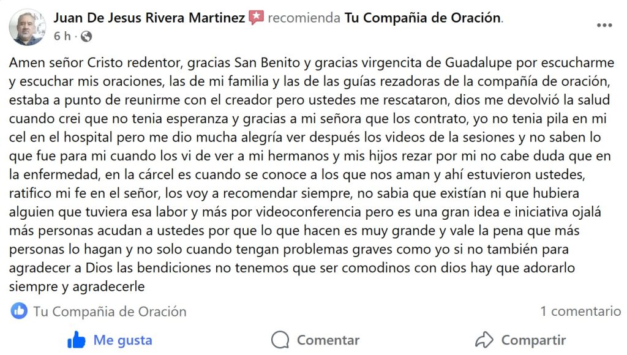Click the "6 h" post timestamp
Viewport: 627px width, 355px height.
point(62,37)
